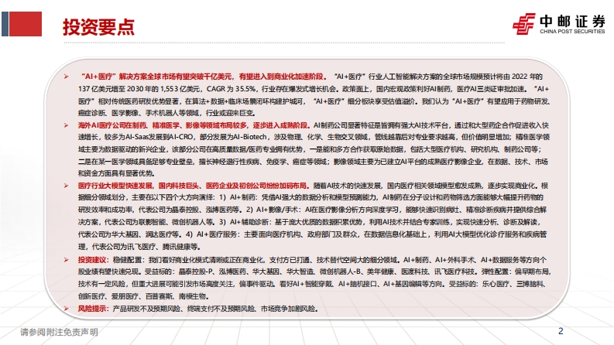Click the arrow bullet before 投资建议

(x=66, y=260)
